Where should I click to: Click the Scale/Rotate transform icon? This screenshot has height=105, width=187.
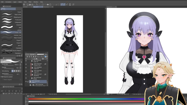50,4
